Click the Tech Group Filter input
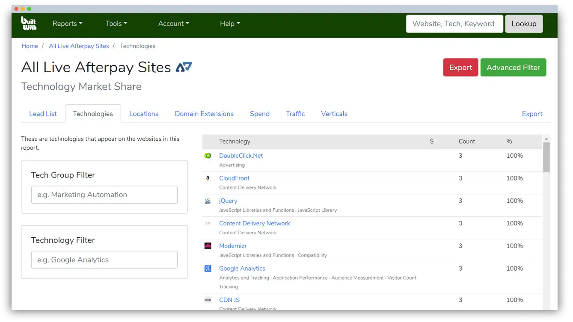The width and height of the screenshot is (573, 322). [x=104, y=195]
